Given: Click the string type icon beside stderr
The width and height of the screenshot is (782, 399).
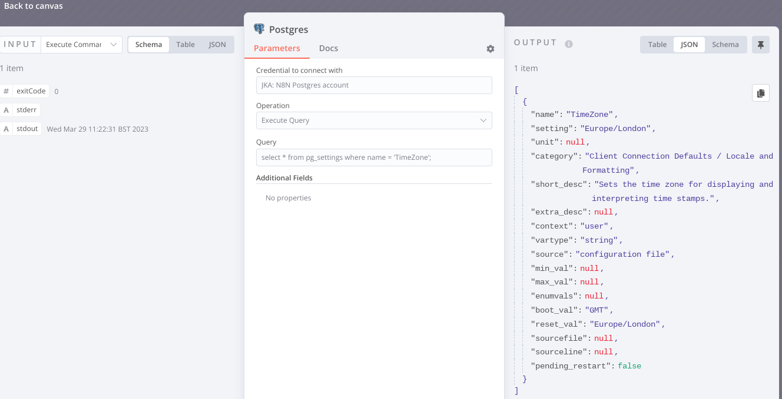Looking at the screenshot, I should coord(6,110).
